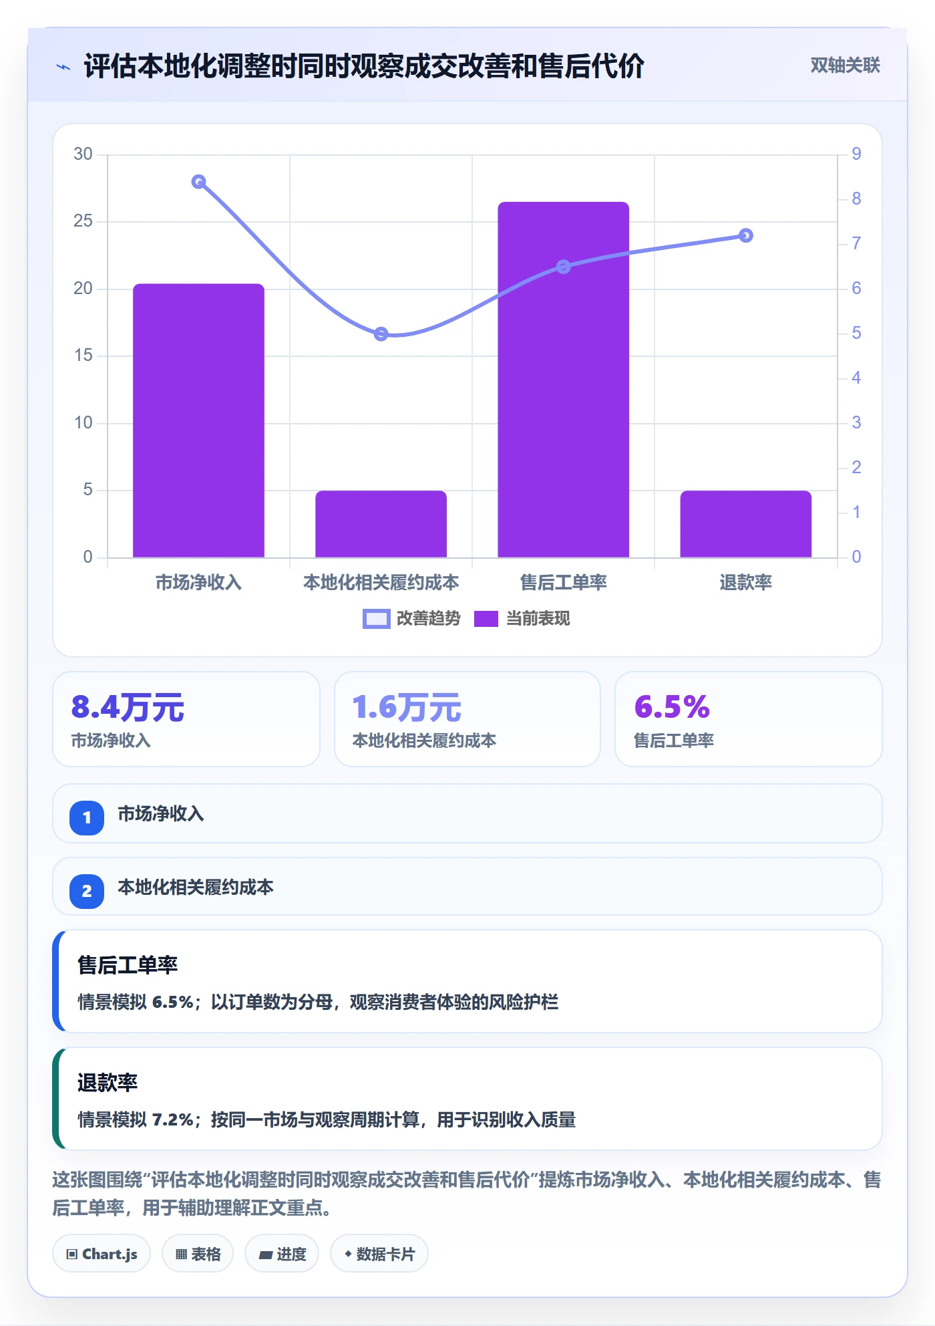This screenshot has height=1326, width=935.
Task: Click the line point above 退款率
Action: [x=745, y=235]
